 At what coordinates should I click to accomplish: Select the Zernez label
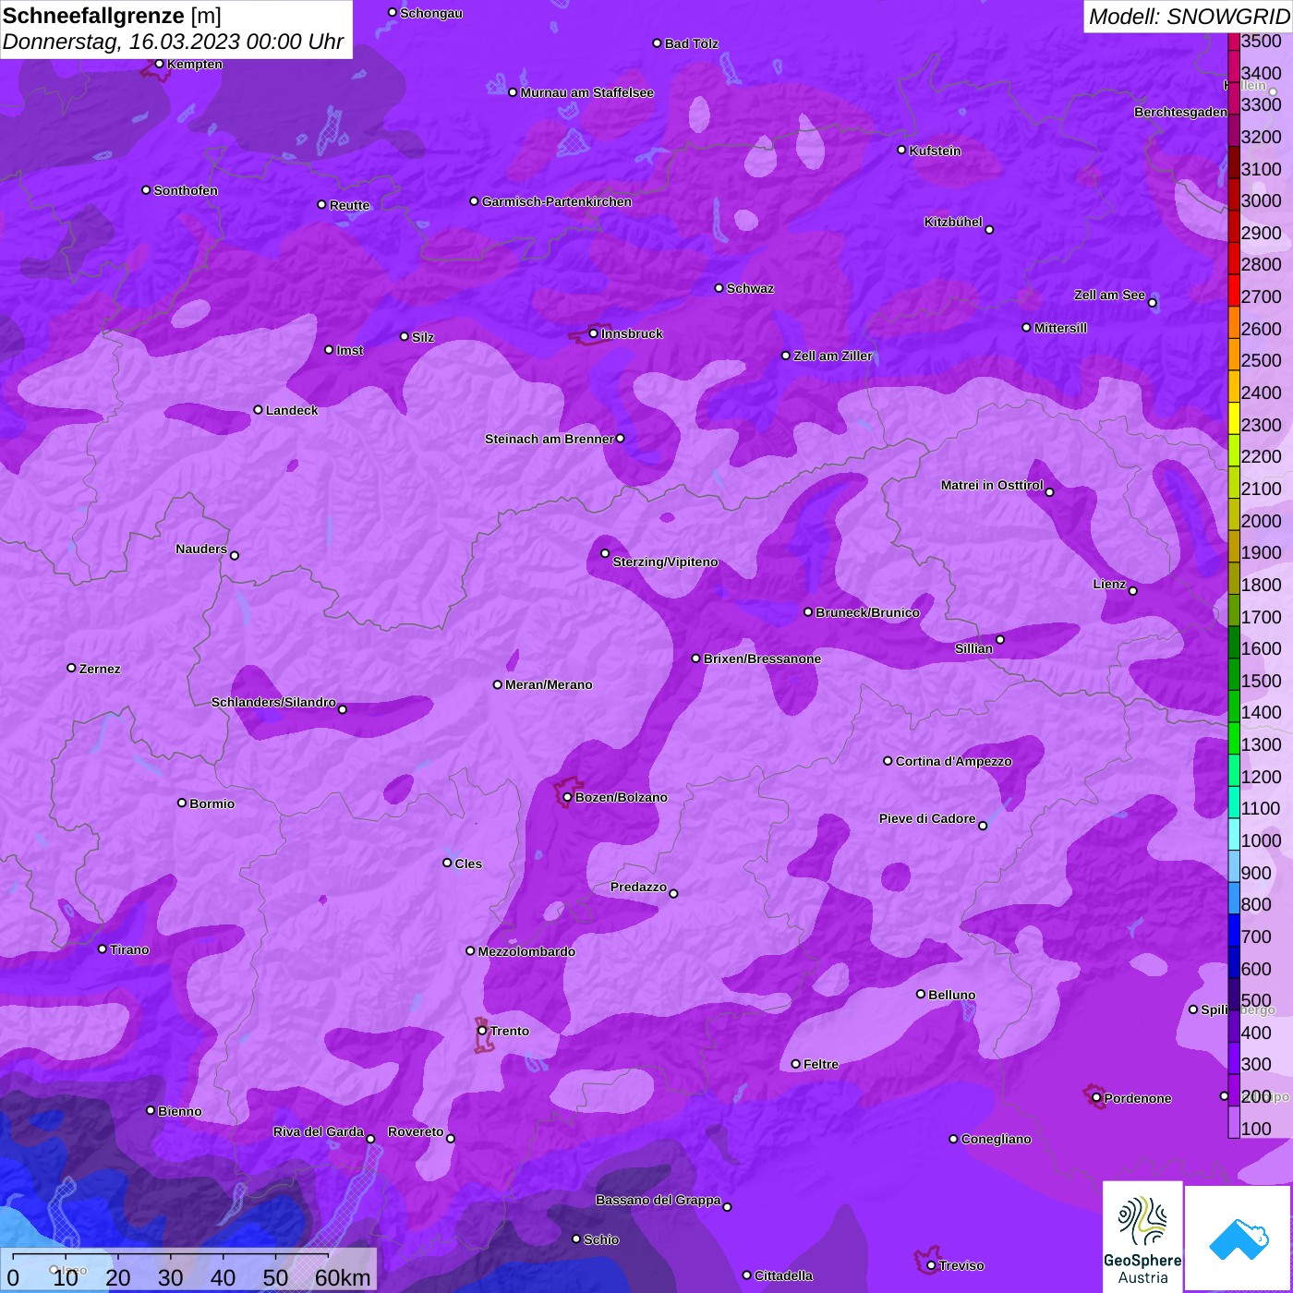[100, 669]
